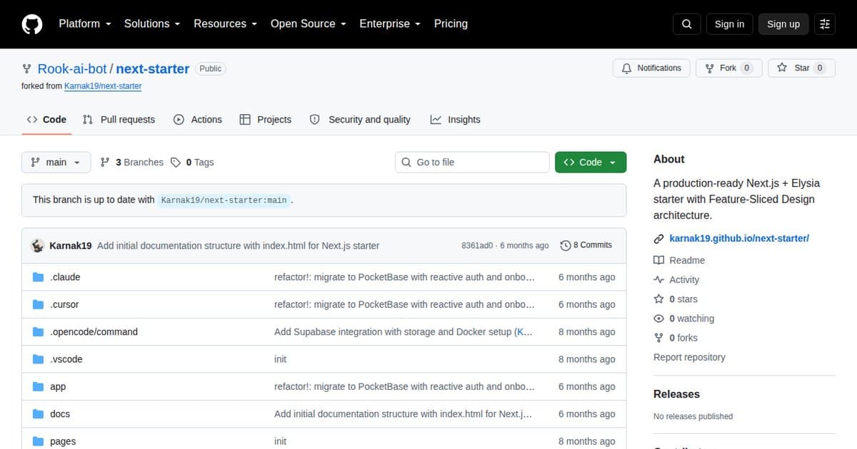Click the commit history clock icon
857x449 pixels.
point(566,245)
